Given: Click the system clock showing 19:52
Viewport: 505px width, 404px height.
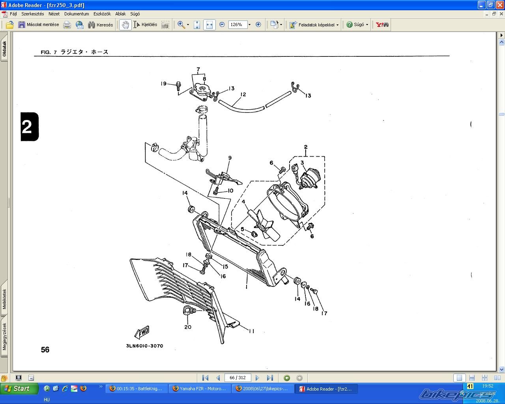Looking at the screenshot, I should tap(488, 386).
